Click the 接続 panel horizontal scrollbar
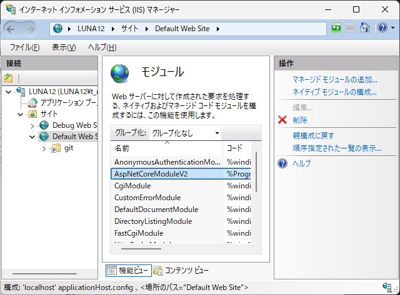Viewport: 400px width, 295px height. tap(44, 274)
